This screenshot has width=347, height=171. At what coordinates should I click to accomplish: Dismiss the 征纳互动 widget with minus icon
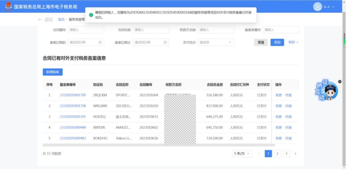[340, 82]
